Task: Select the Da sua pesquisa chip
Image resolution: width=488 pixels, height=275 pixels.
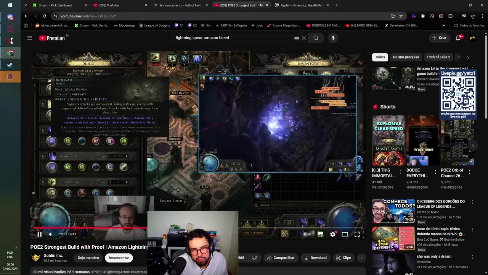Action: (x=406, y=57)
